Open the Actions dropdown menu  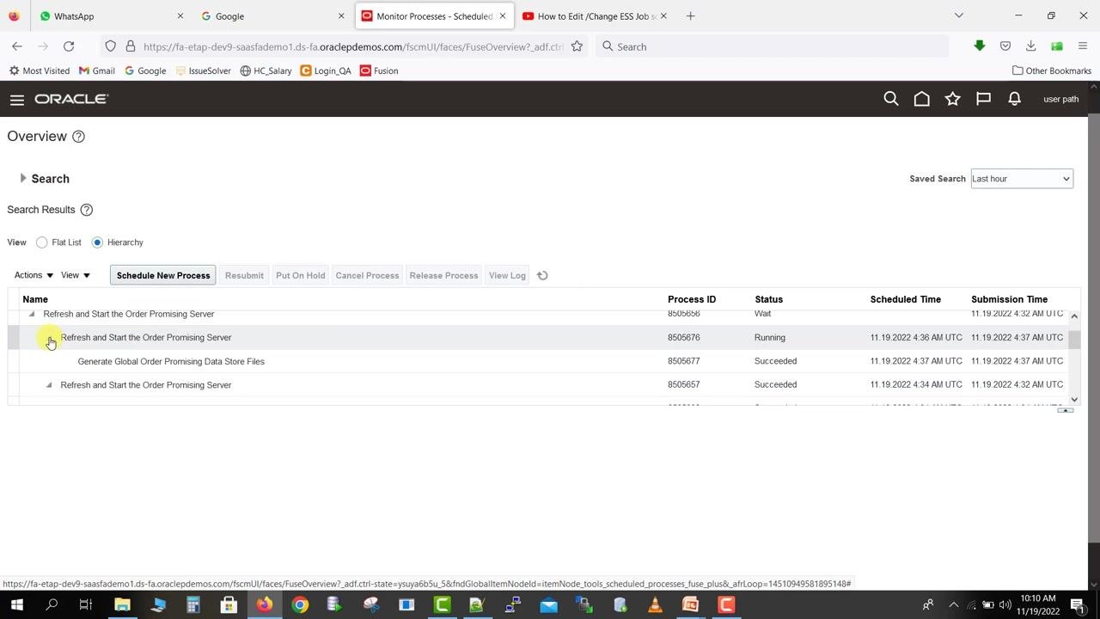[34, 275]
